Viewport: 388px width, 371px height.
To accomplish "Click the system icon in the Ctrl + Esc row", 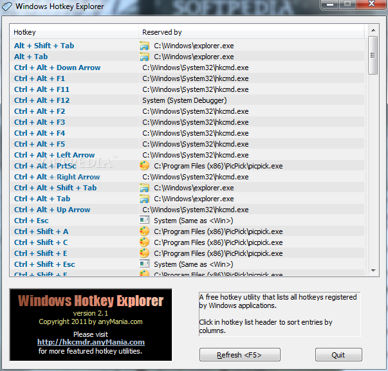I will 144,220.
